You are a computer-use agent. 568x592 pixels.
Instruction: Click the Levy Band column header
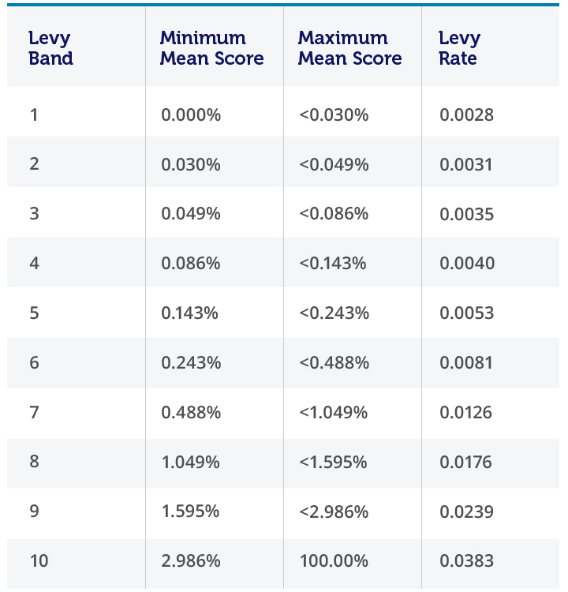pyautogui.click(x=50, y=48)
